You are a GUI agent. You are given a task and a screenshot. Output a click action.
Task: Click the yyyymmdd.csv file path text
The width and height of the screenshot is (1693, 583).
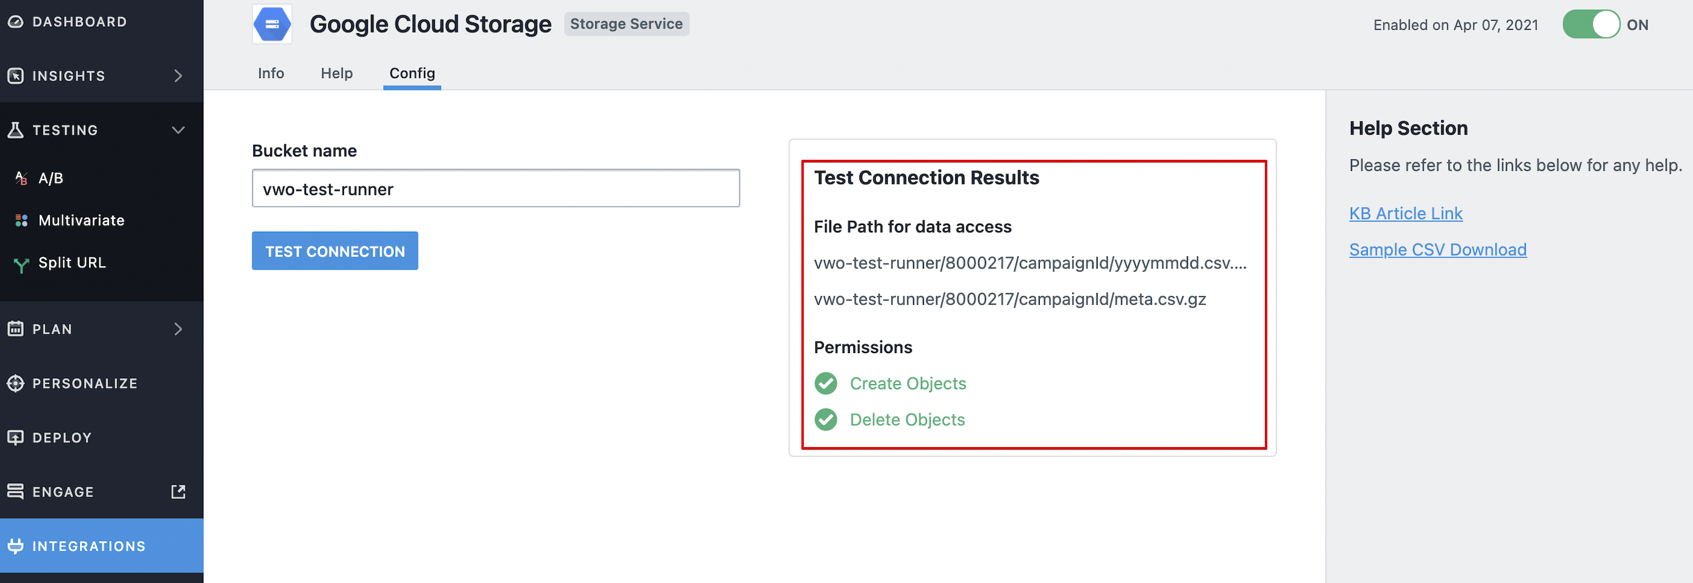click(x=1030, y=263)
